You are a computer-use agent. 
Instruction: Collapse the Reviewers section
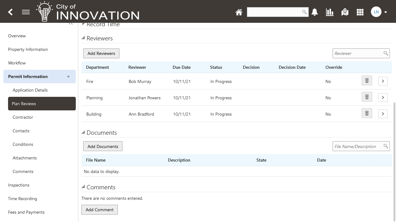click(83, 38)
